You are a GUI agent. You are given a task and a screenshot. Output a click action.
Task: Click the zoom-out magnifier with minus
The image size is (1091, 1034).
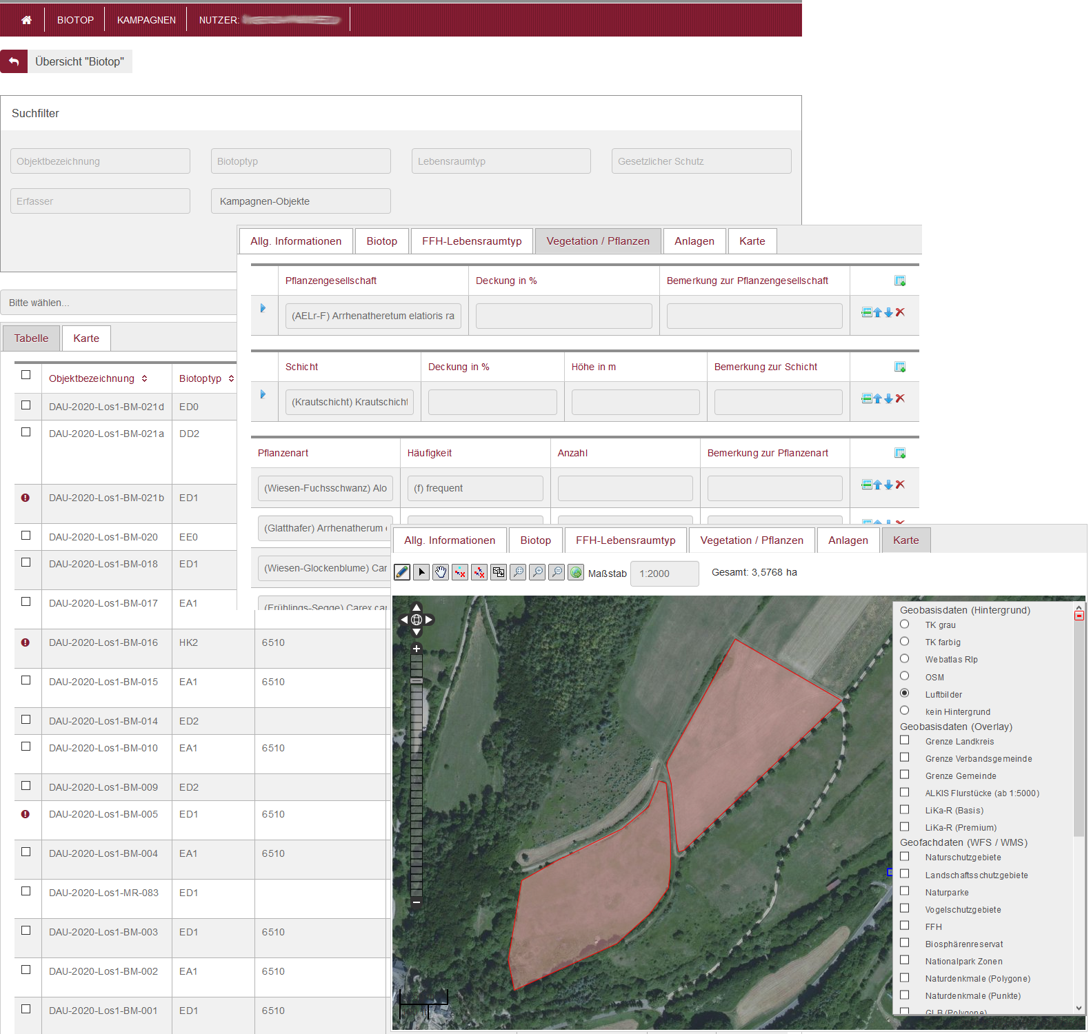pyautogui.click(x=557, y=572)
